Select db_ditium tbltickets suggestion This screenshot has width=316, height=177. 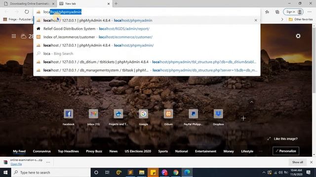pyautogui.click(x=147, y=62)
